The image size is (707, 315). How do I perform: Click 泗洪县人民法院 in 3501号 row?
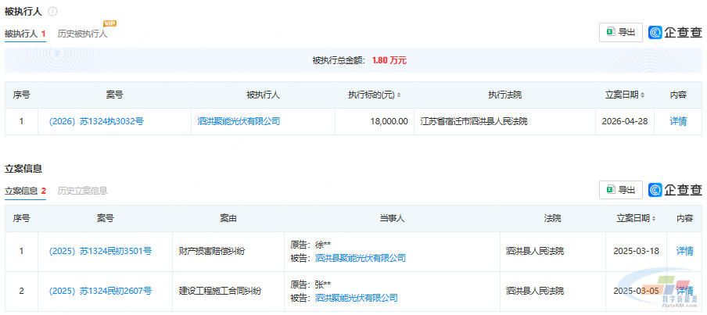tap(535, 252)
